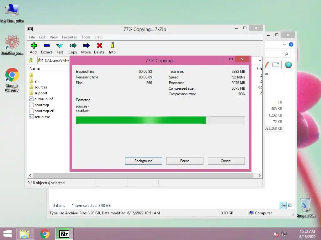
Task: Click the up-folder icon beside address bar
Action: point(31,60)
